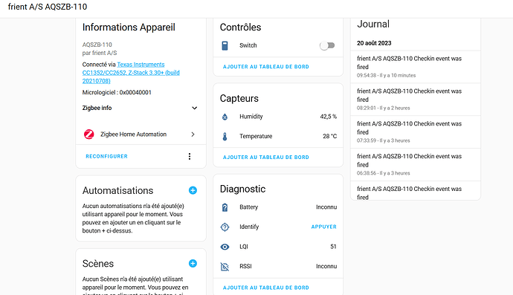Image resolution: width=513 pixels, height=295 pixels.
Task: Add an automation with the plus button
Action: point(193,190)
